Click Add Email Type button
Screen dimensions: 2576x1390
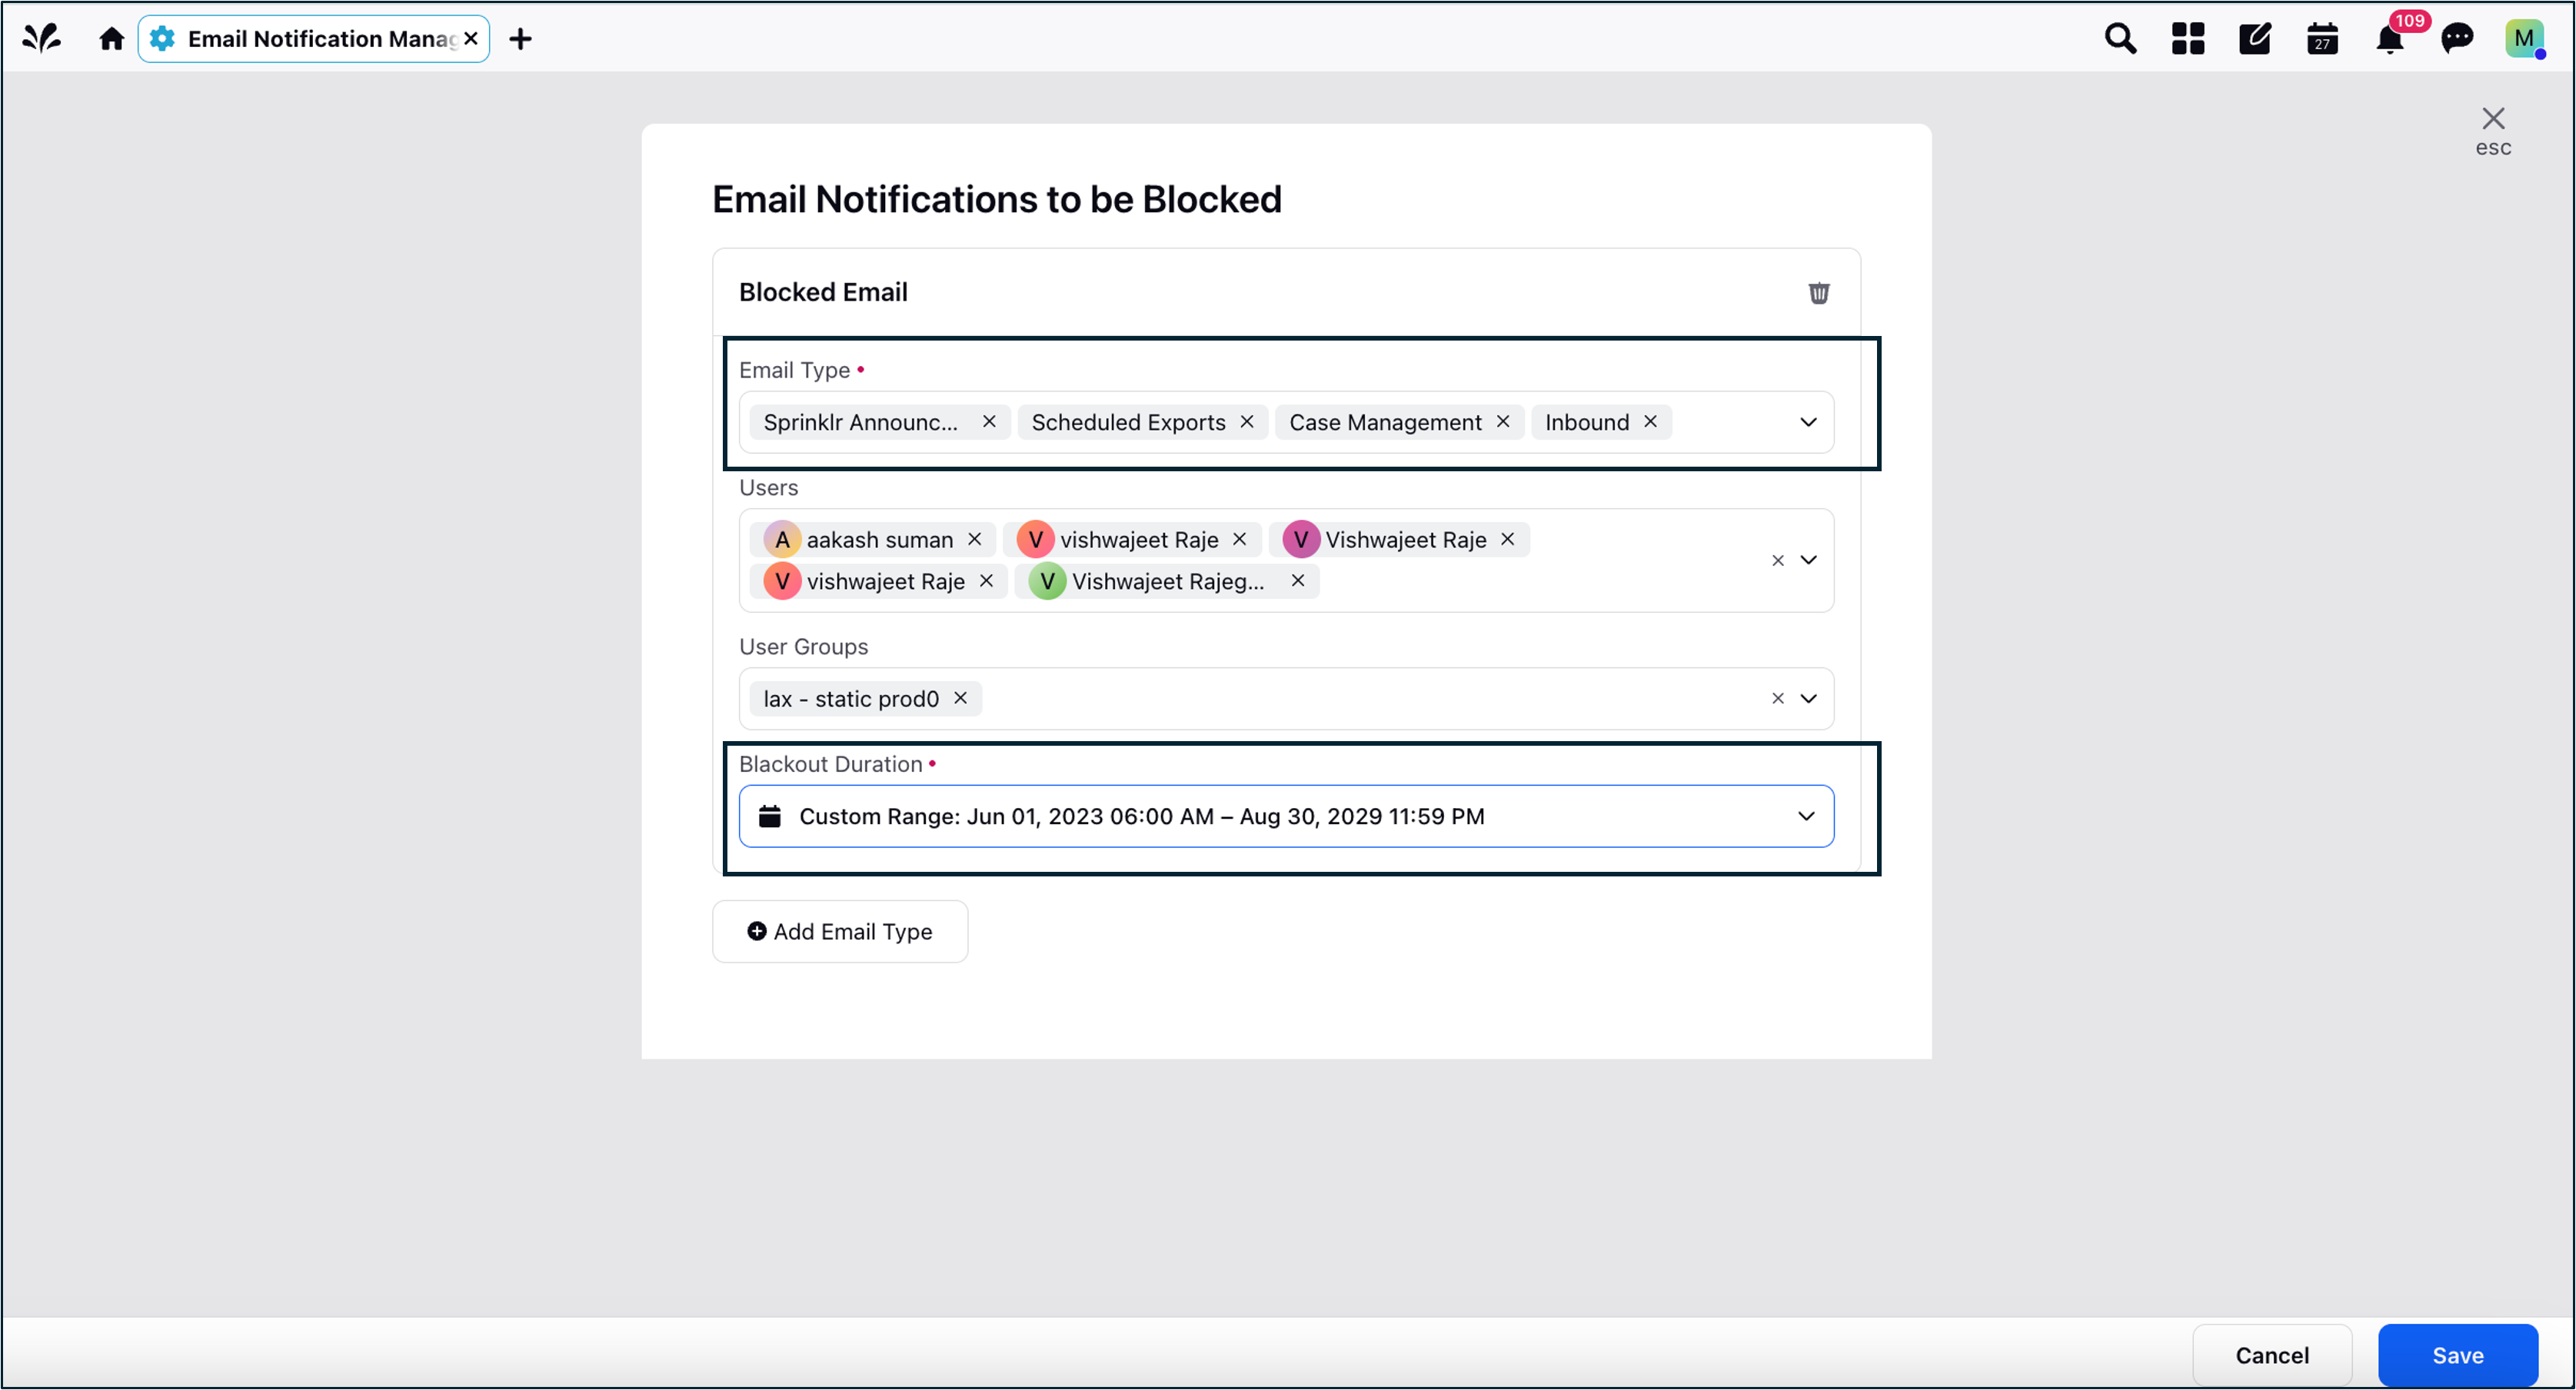840,932
